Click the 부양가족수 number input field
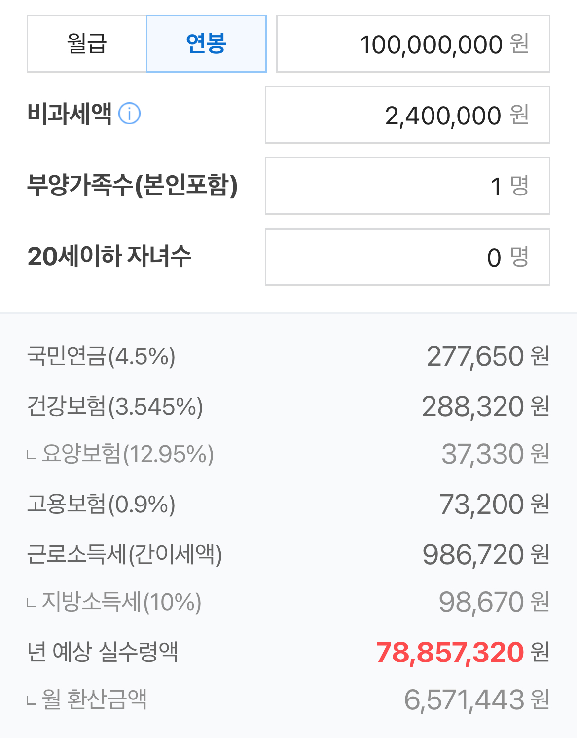Image resolution: width=577 pixels, height=738 pixels. (x=407, y=186)
